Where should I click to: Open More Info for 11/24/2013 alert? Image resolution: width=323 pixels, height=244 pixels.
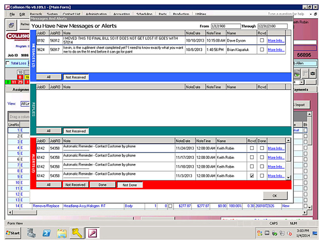tap(276, 148)
